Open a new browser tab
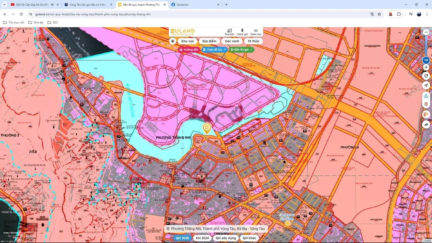Viewport: 432px width, 243px height. click(x=226, y=5)
